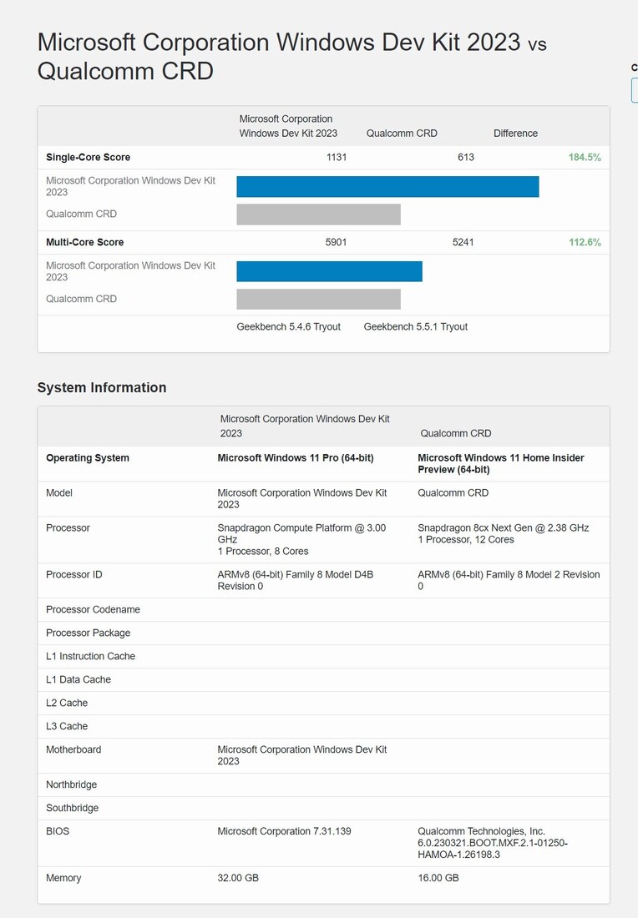Click the multi-core score 5901
638x918 pixels.
point(337,242)
